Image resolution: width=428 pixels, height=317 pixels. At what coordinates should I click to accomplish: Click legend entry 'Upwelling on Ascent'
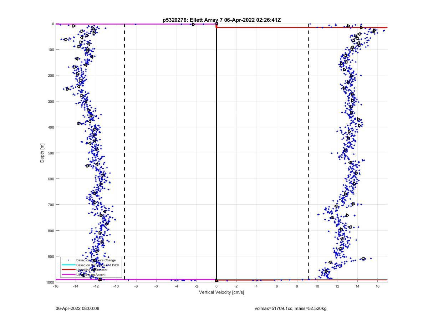[91, 275]
